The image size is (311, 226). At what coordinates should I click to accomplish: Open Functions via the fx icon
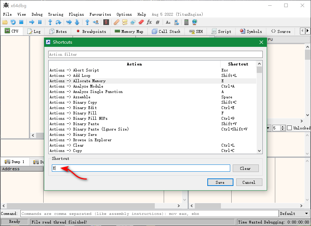pos(149,22)
